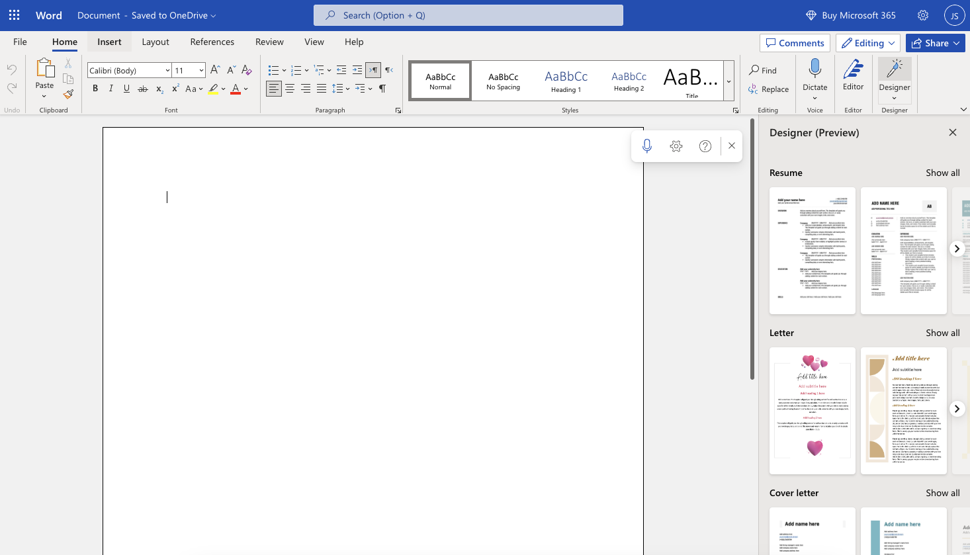Expand the Styles gallery
This screenshot has width=970, height=555.
(x=728, y=81)
